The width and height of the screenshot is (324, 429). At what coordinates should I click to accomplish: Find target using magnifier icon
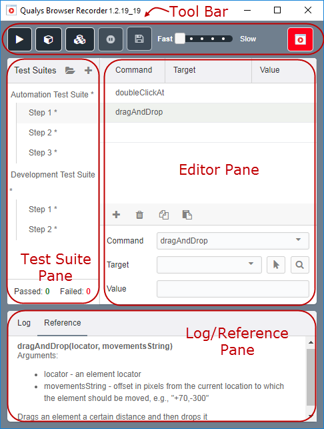coord(300,265)
